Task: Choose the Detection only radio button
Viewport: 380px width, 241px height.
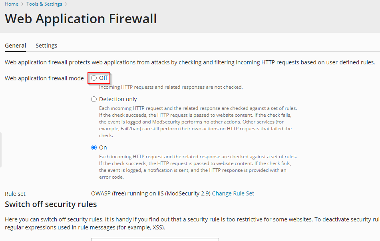Action: 94,99
